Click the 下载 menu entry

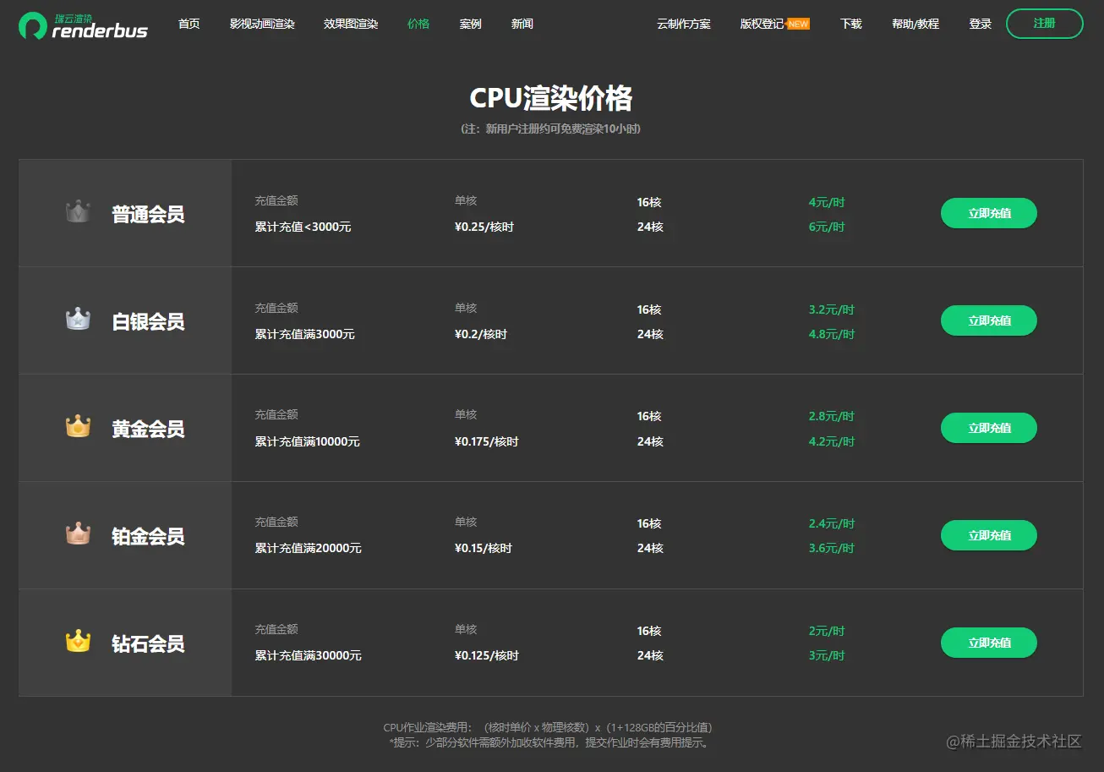(x=850, y=24)
